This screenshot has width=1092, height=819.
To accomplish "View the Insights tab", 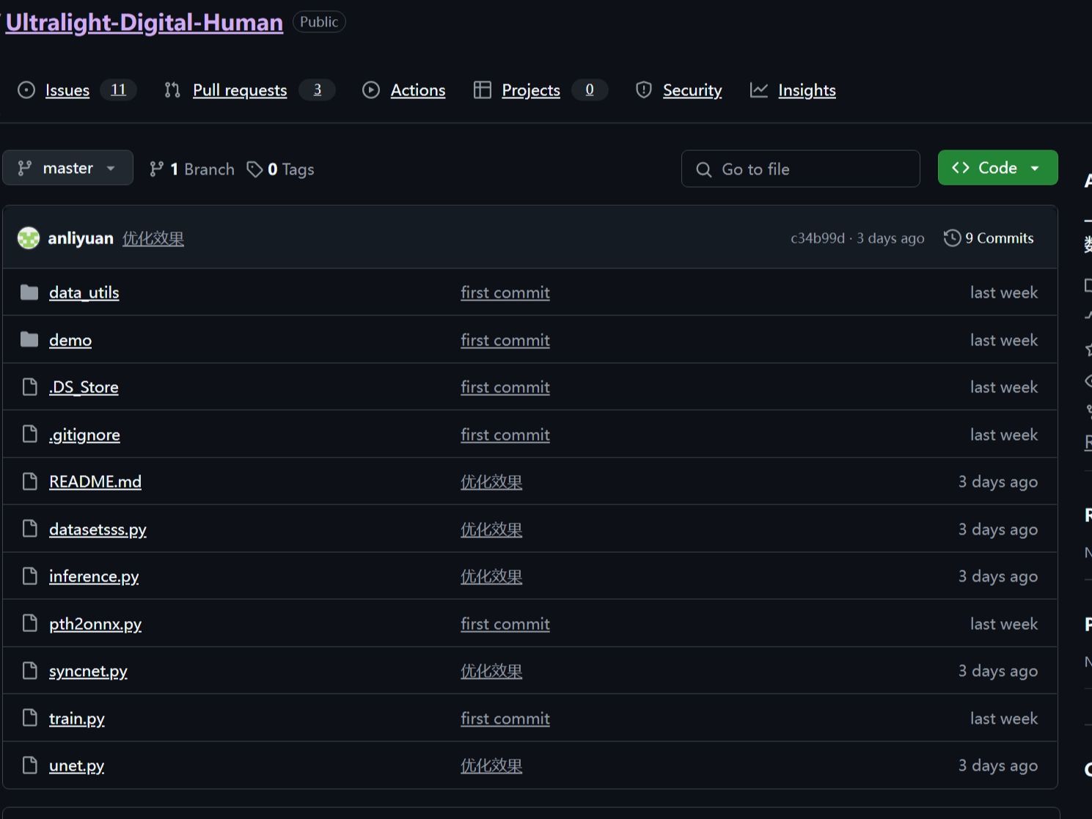I will (807, 90).
